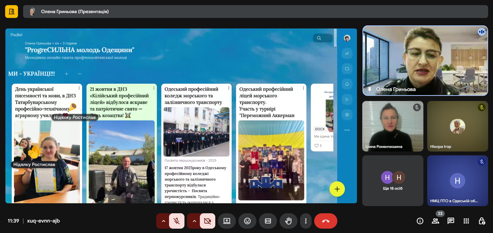Viewport: 493px width, 233px height.
Task: Raise your hand
Action: (x=288, y=221)
